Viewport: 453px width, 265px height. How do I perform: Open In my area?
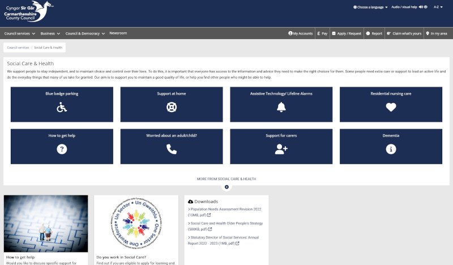click(437, 33)
